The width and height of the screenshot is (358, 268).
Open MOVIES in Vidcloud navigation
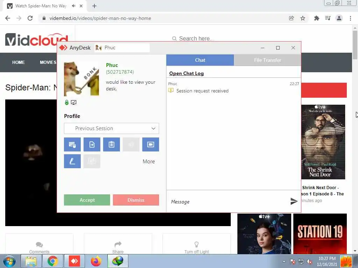click(x=48, y=62)
